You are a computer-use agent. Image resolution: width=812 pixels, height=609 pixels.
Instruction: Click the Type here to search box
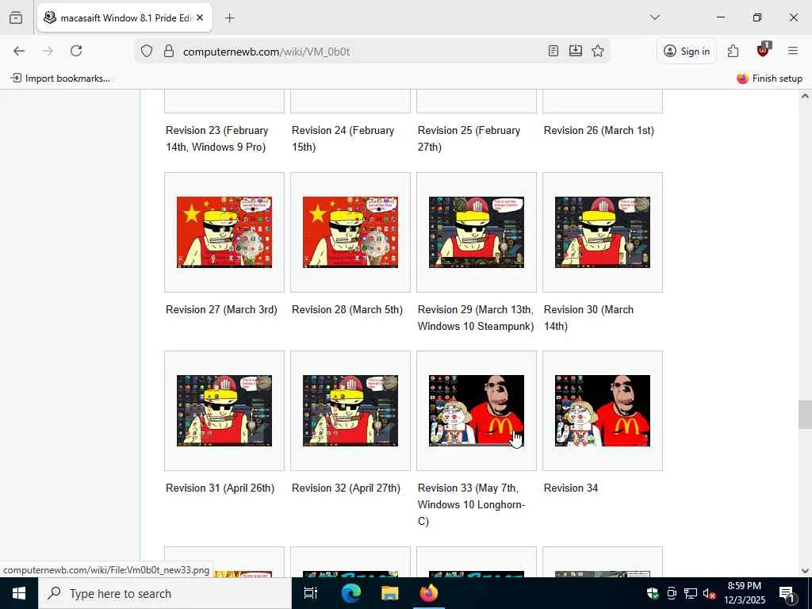165,593
